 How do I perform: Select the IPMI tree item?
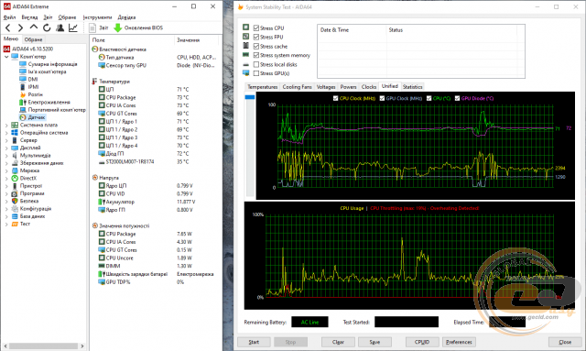33,87
